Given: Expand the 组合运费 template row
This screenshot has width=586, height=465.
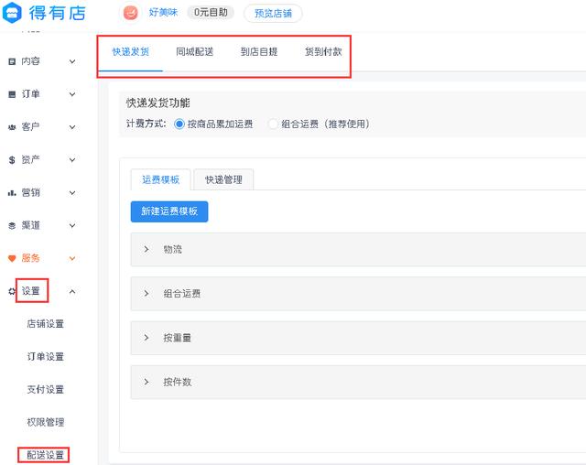Looking at the screenshot, I should (146, 294).
